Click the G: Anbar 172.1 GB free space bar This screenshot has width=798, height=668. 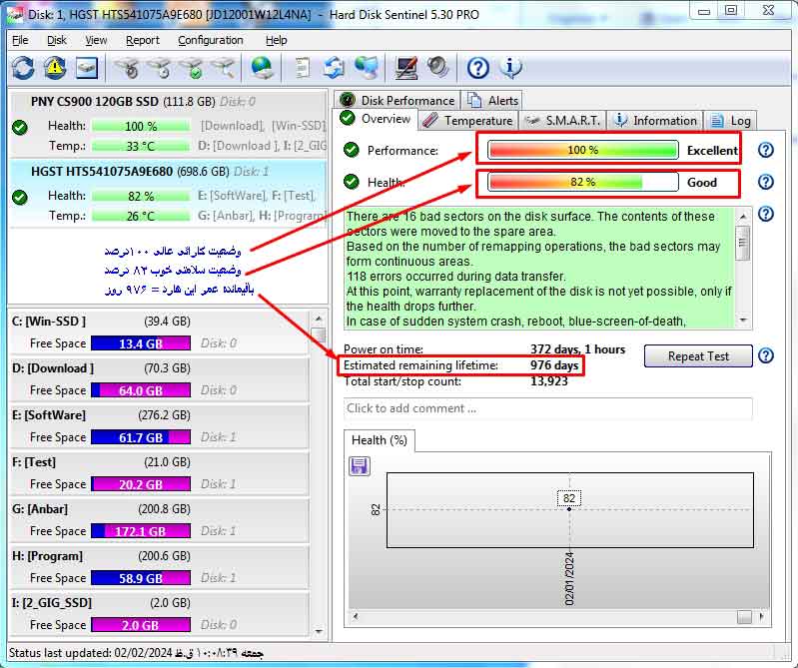point(141,531)
